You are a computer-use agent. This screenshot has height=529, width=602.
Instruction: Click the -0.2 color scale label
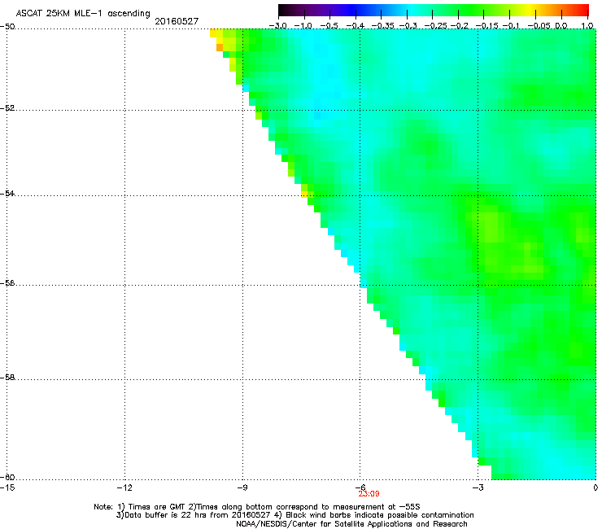(x=460, y=25)
